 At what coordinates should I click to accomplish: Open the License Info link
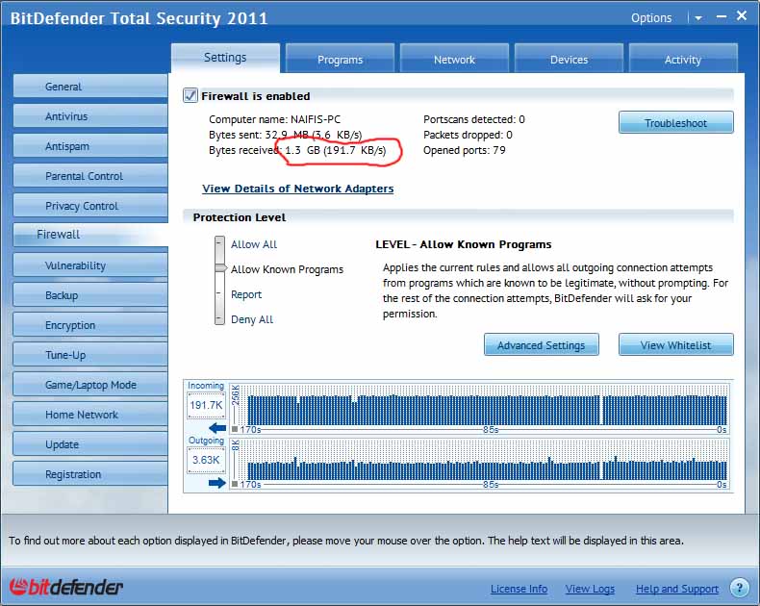[519, 589]
